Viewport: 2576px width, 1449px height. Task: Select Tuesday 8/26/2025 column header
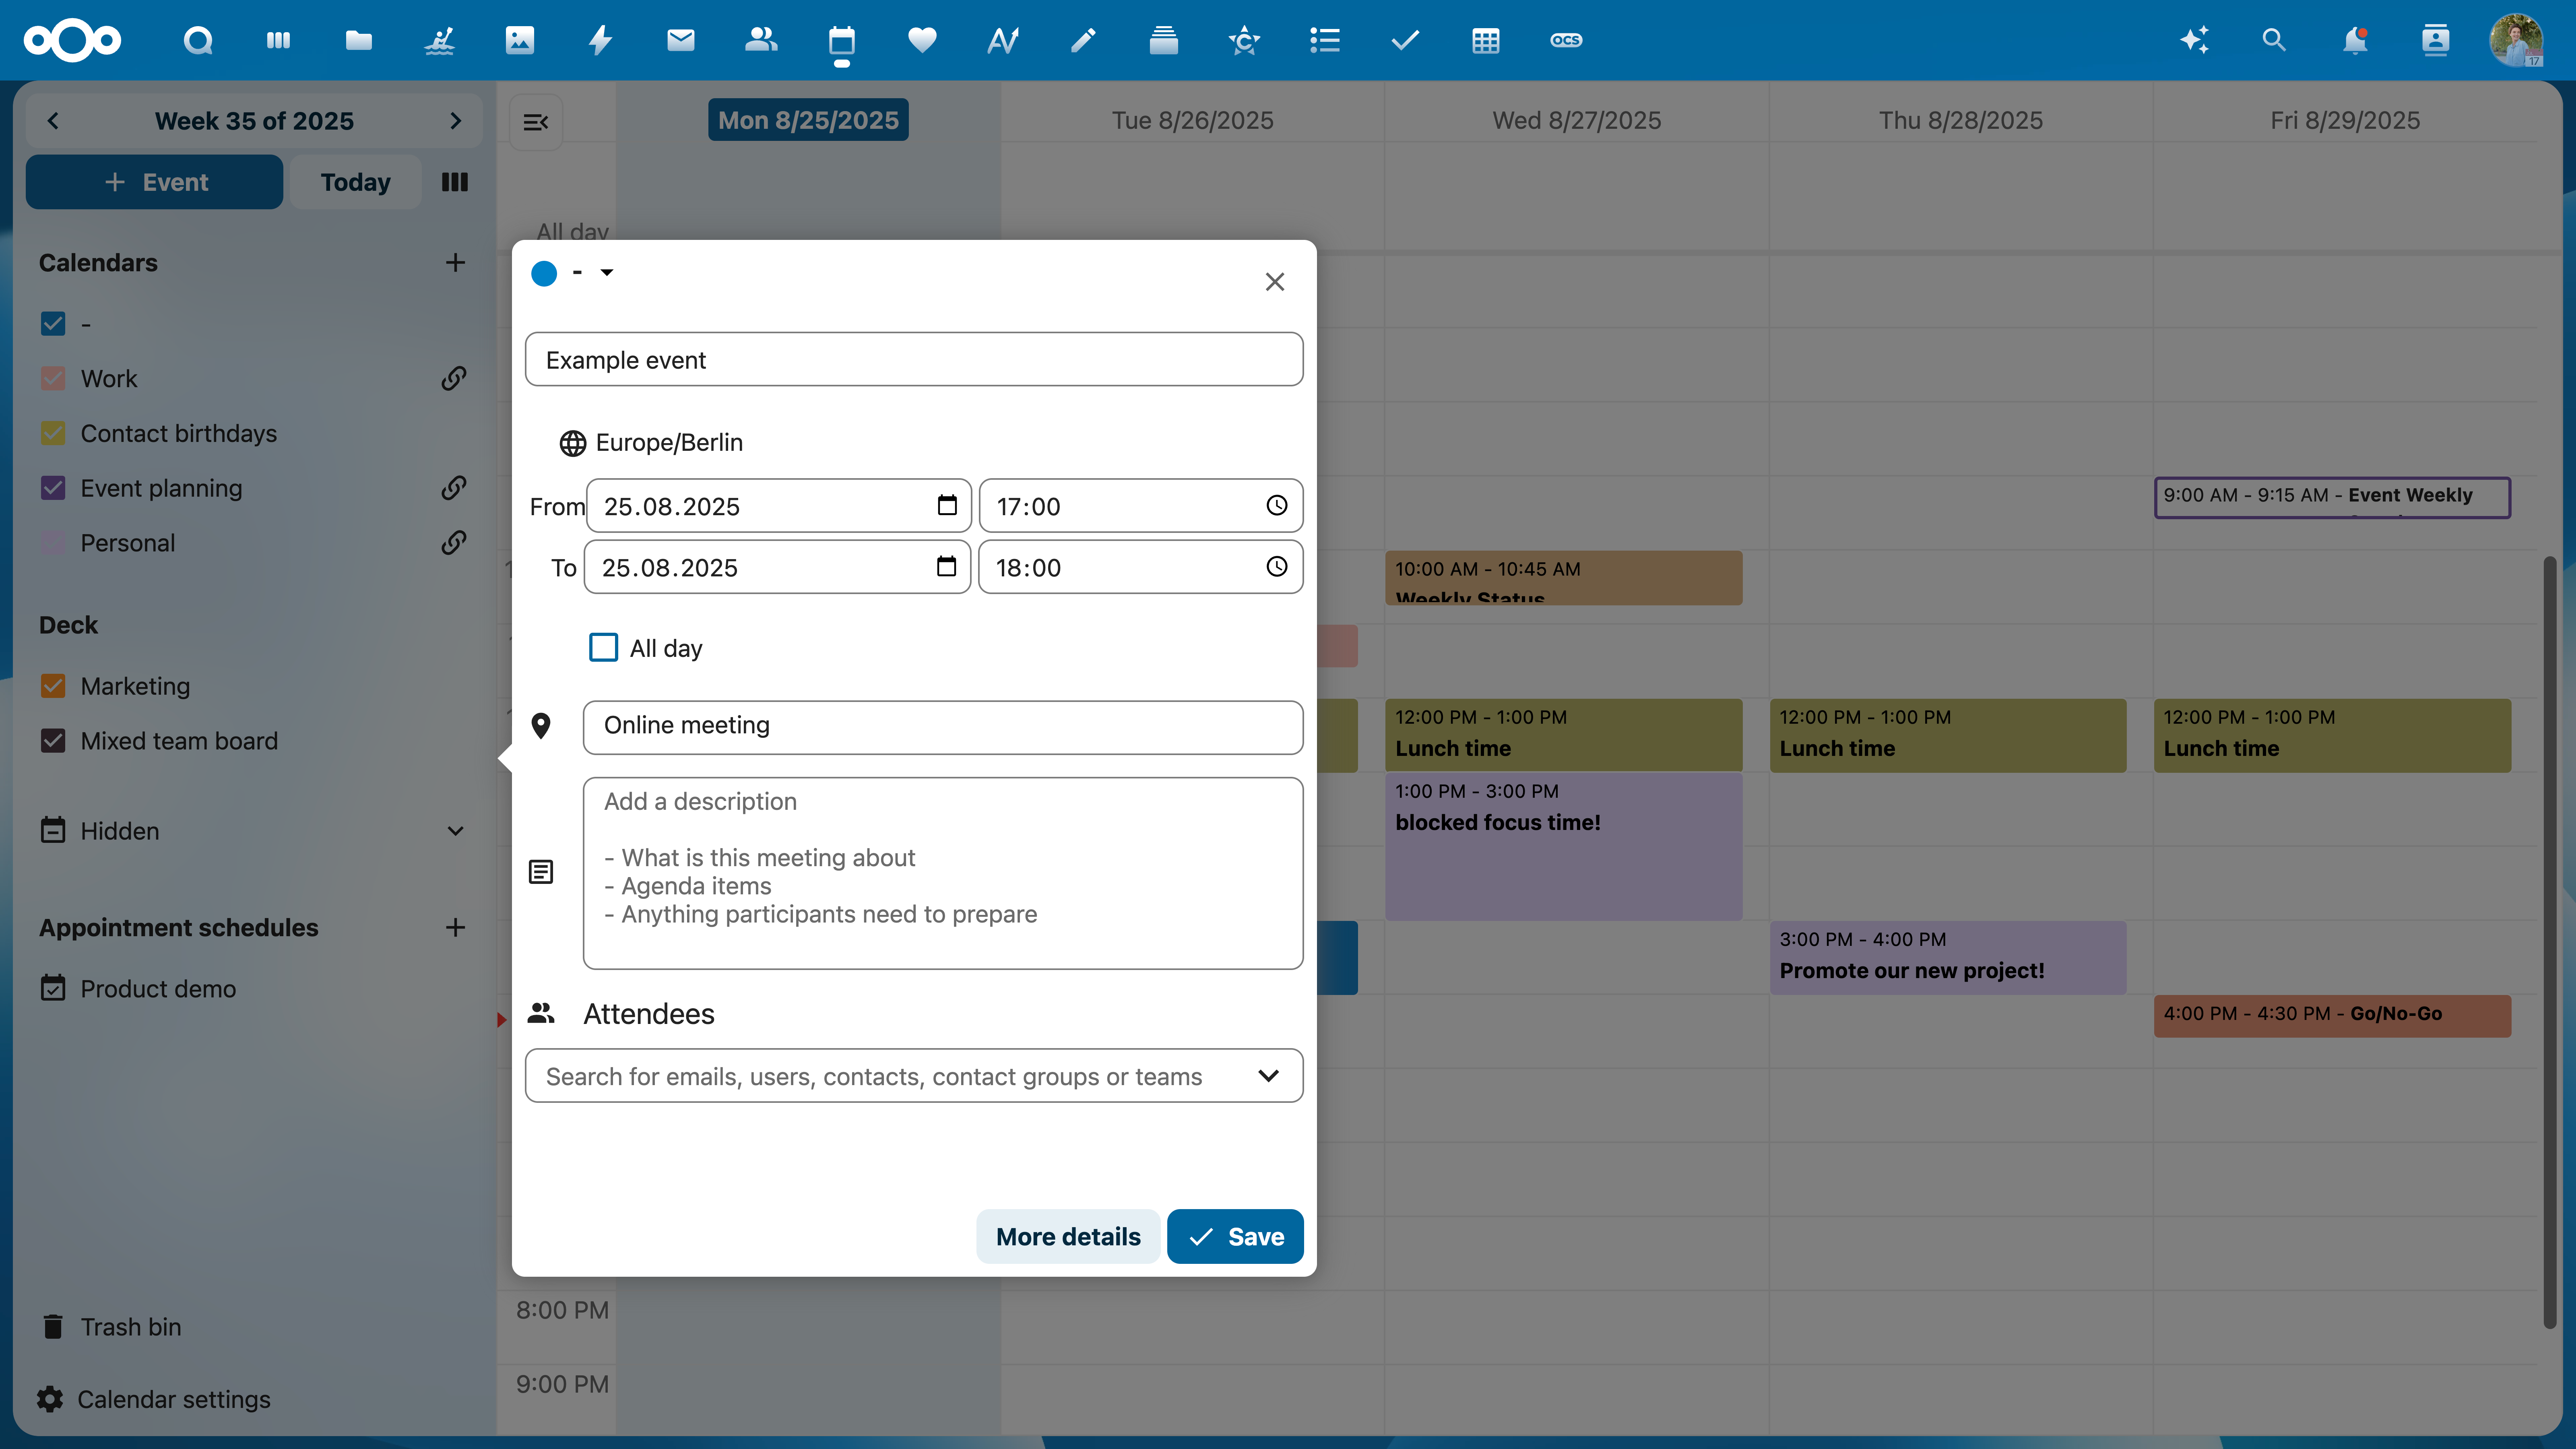point(1192,119)
